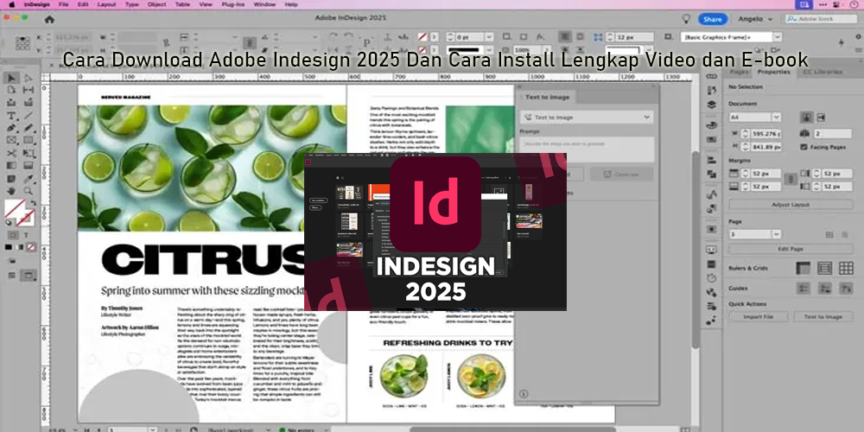Click the Share button
This screenshot has height=432, width=864.
pyautogui.click(x=713, y=19)
